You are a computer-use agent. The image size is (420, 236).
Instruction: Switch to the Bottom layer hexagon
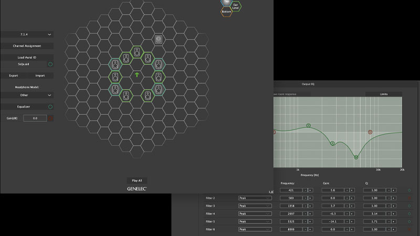[226, 12]
